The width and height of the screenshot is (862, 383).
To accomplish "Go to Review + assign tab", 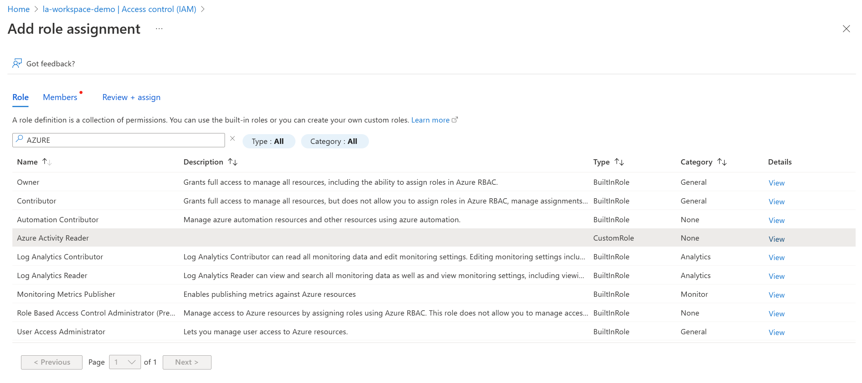I will coord(131,97).
